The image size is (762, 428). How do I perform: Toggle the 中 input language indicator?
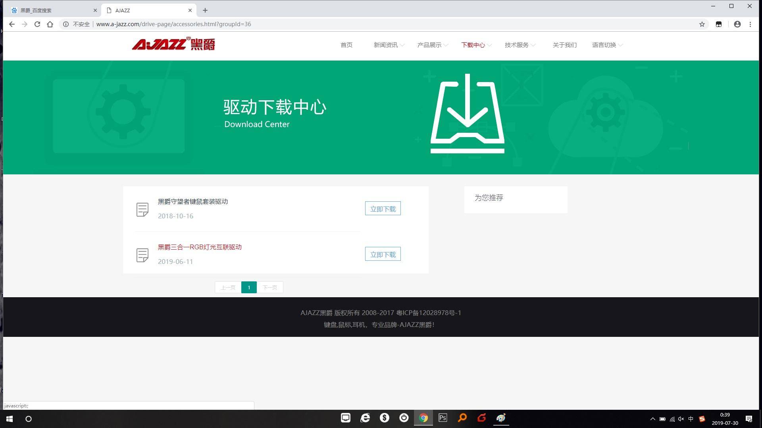pos(691,419)
